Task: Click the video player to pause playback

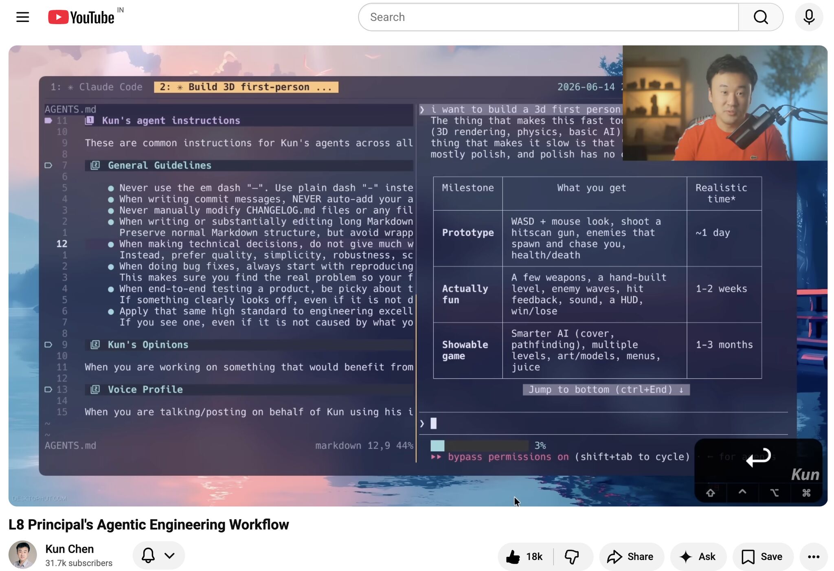Action: pyautogui.click(x=418, y=276)
